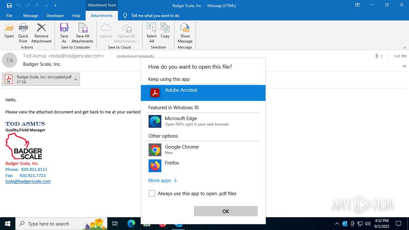Switch to the Developer tab

click(55, 16)
